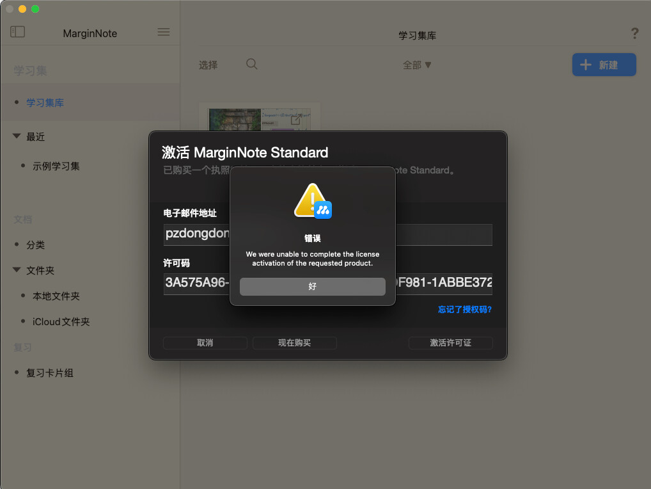This screenshot has height=489, width=651.
Task: Open the hamburger menu next to MarginNote
Action: pyautogui.click(x=163, y=32)
